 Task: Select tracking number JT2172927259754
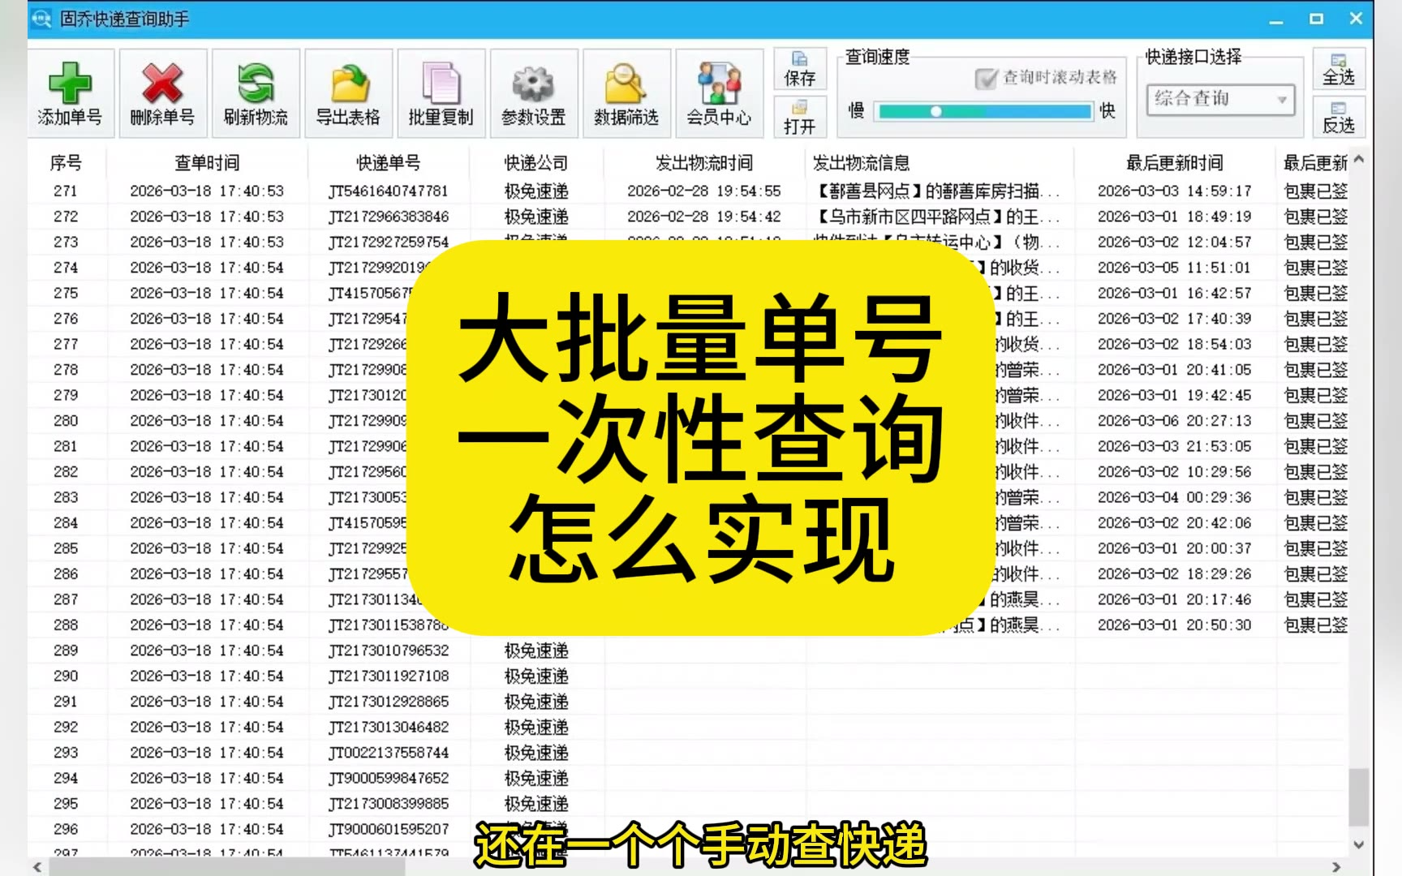[389, 243]
